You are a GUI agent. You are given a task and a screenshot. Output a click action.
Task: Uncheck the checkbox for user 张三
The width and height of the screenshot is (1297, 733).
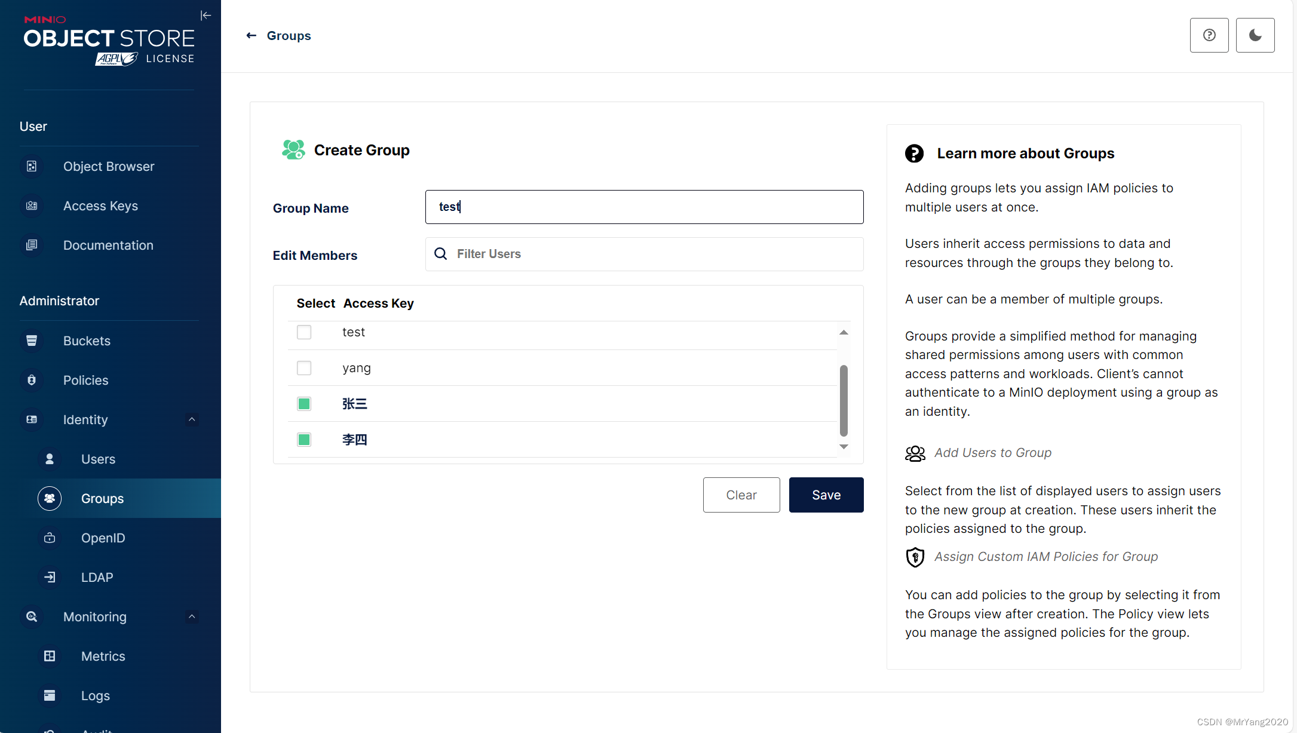point(304,404)
